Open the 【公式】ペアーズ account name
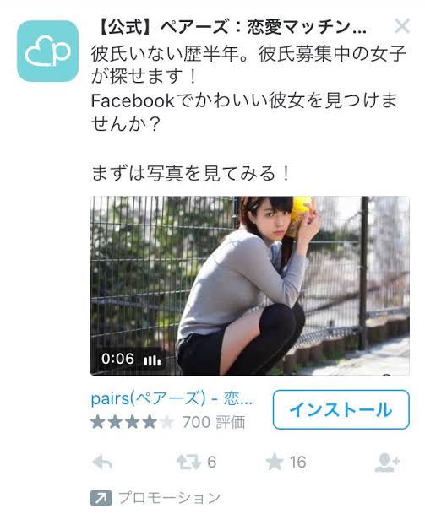This screenshot has width=425, height=514. pos(232,27)
